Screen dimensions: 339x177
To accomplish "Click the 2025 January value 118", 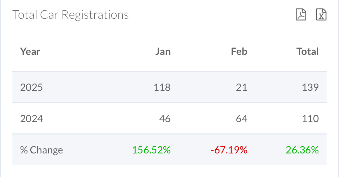I will 162,87.
